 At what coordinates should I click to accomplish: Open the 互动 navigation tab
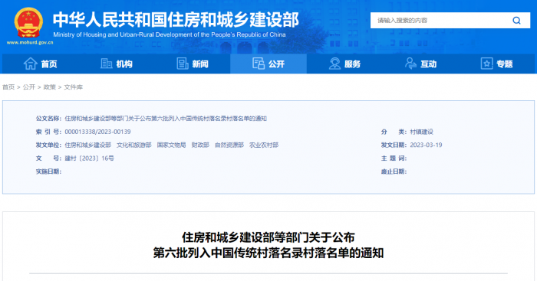[x=420, y=64]
